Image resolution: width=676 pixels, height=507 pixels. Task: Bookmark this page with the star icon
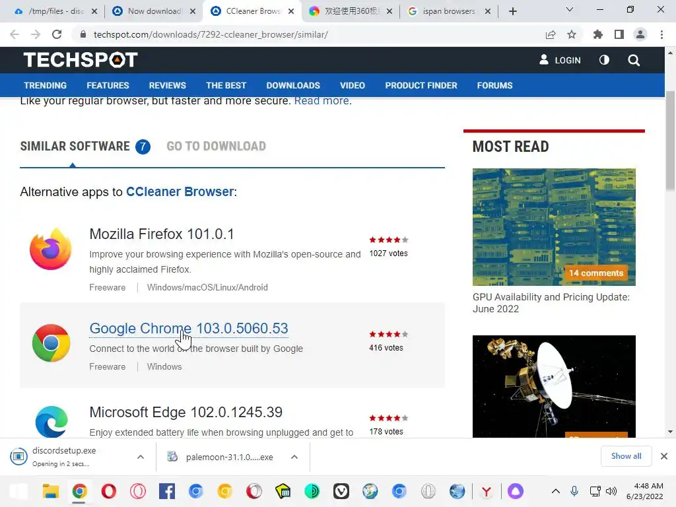coord(572,34)
